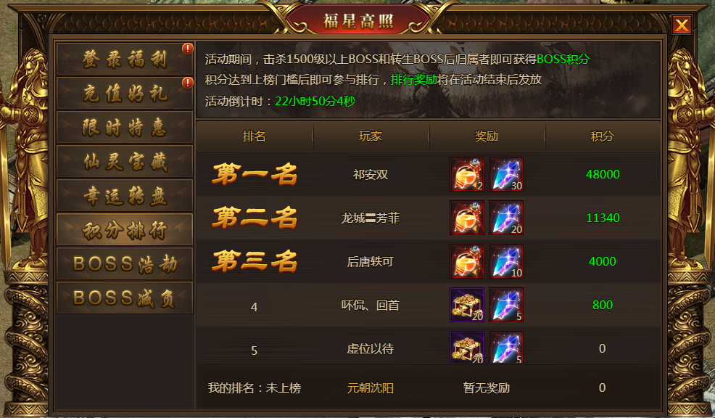The height and width of the screenshot is (418, 715).
Task: Open the 登录福利 tab
Action: pos(125,60)
